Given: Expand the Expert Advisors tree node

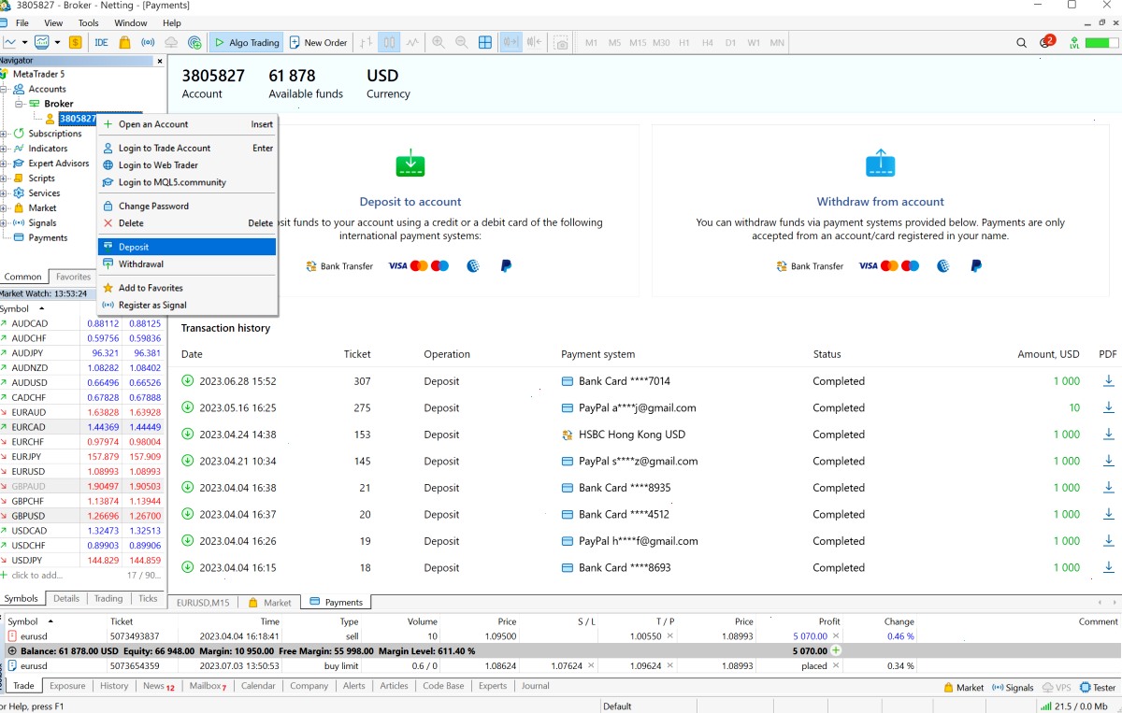Looking at the screenshot, I should coord(4,164).
